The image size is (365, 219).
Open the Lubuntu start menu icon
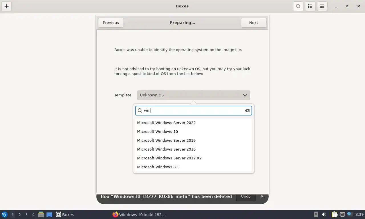(x=5, y=215)
